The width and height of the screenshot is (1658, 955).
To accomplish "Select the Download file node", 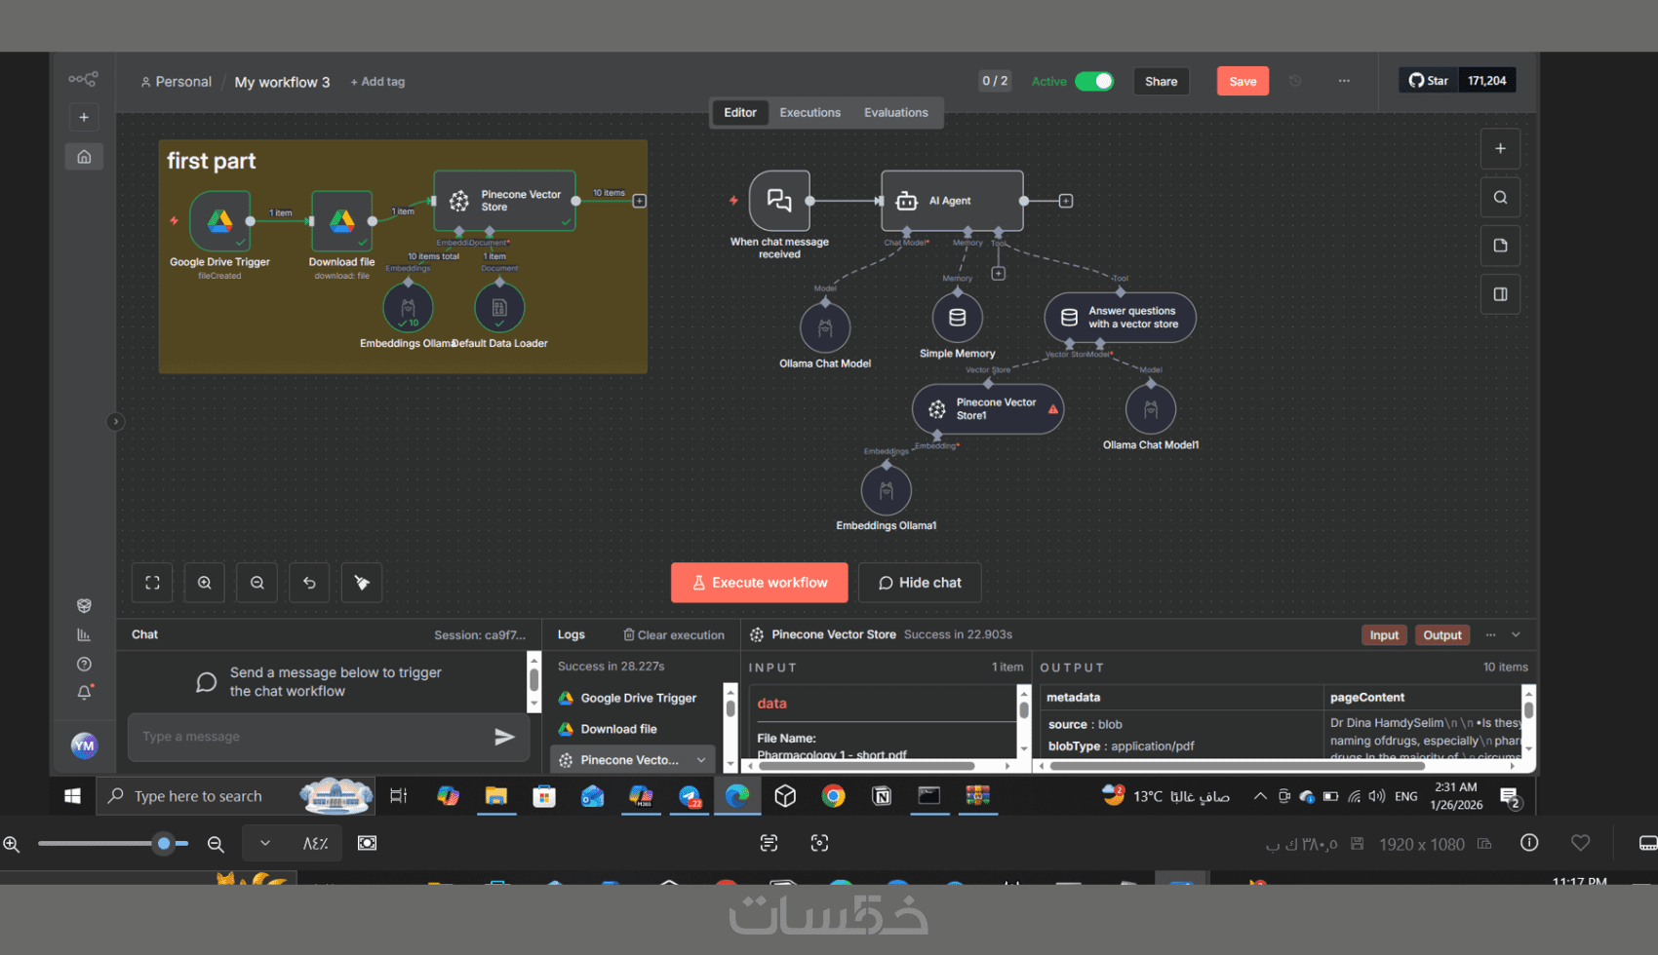I will [341, 221].
